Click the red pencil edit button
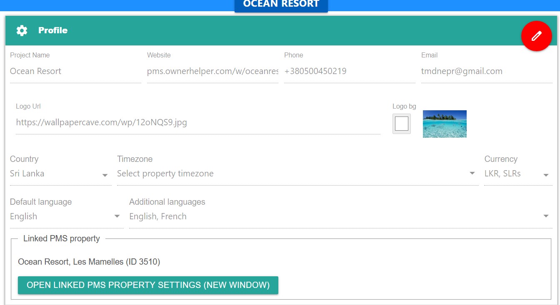 click(x=536, y=36)
